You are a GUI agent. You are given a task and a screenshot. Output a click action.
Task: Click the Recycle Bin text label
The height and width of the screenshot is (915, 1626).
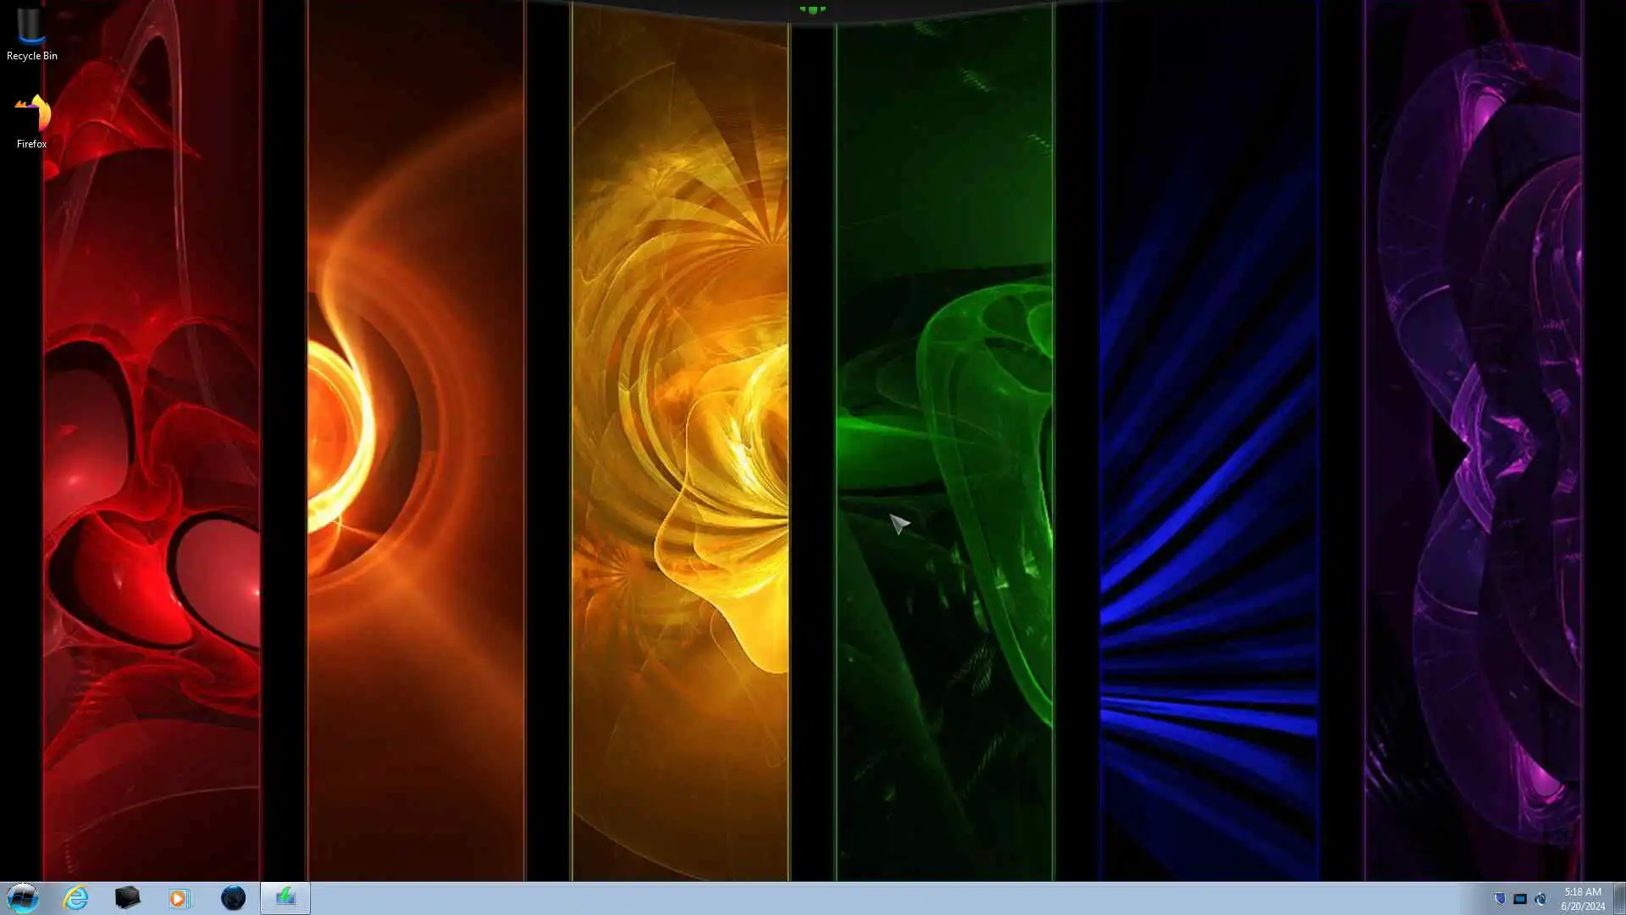tap(32, 56)
